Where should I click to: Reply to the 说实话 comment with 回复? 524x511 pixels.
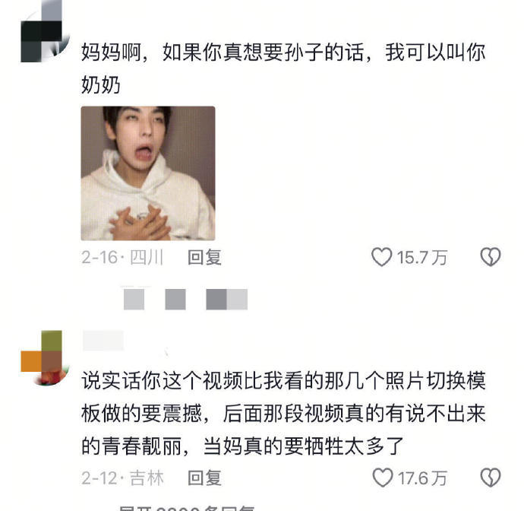[204, 478]
